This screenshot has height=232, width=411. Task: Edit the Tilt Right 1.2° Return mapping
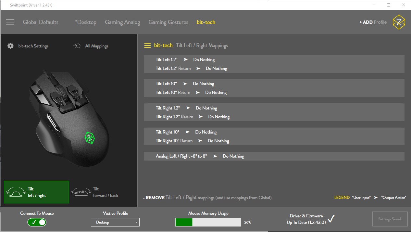pyautogui.click(x=274, y=117)
